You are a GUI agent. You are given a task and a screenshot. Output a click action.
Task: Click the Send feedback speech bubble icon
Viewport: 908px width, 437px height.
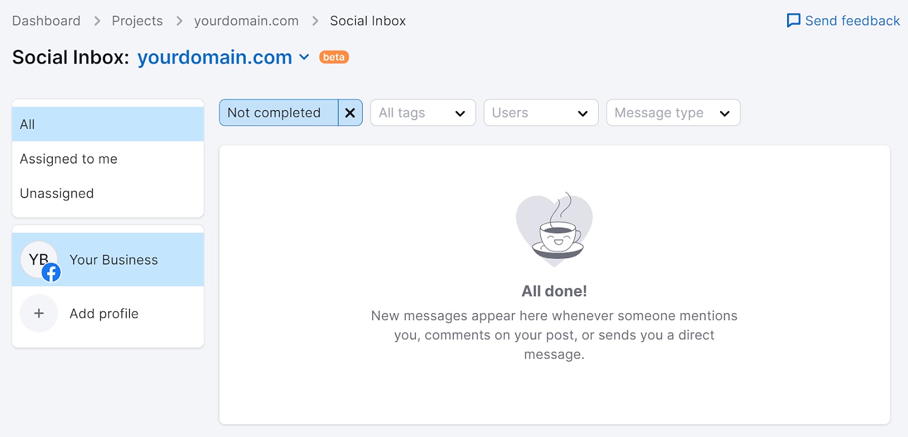793,21
